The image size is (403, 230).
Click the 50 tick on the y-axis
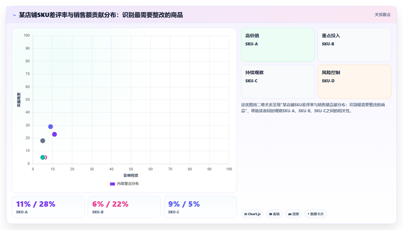tap(28, 100)
